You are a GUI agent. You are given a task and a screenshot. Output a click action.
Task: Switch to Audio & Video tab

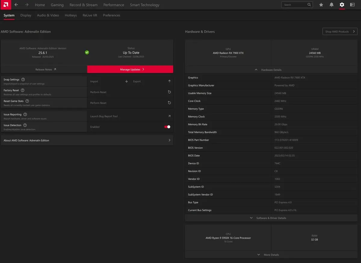pos(48,15)
